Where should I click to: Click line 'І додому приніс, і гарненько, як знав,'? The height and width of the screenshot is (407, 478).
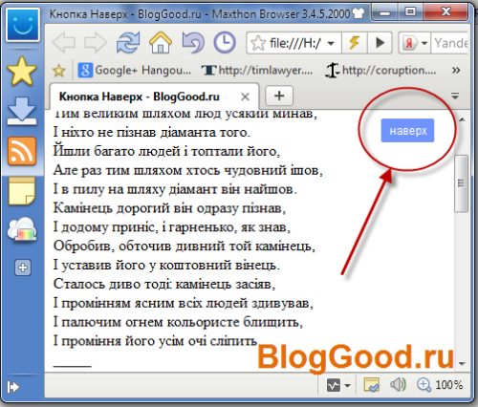(172, 227)
